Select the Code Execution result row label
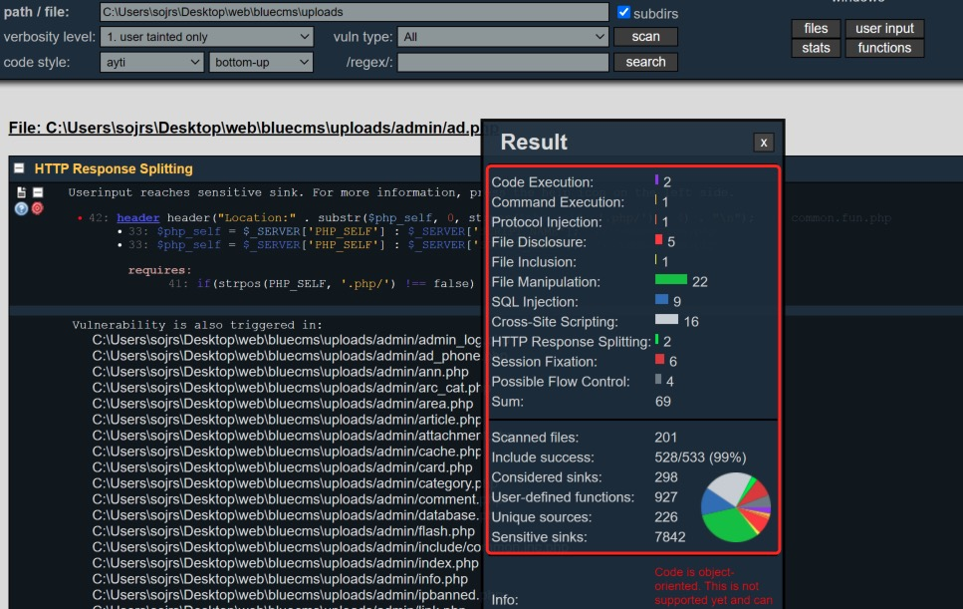Screen dimensions: 963x609 point(543,182)
